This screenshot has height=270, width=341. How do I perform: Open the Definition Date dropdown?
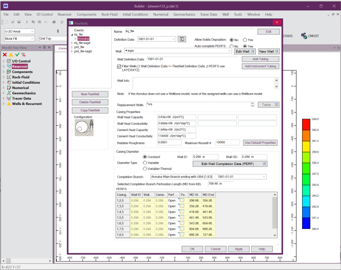pos(173,39)
